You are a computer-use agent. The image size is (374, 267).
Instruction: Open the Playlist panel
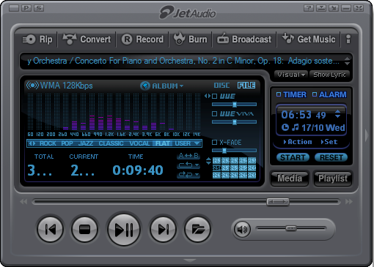click(x=333, y=178)
